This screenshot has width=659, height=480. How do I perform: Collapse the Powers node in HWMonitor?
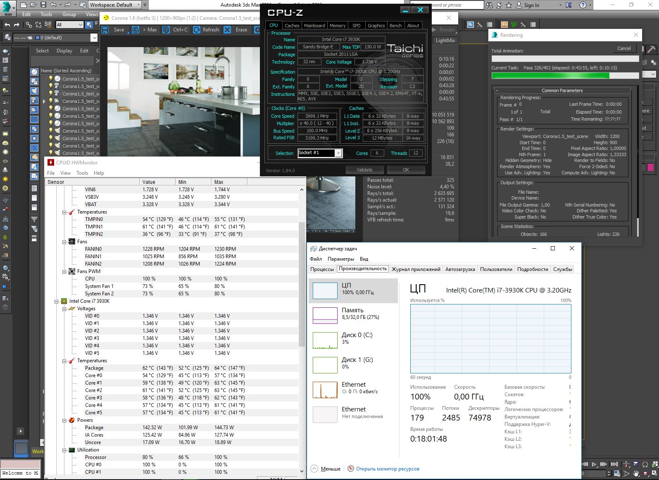[64, 420]
